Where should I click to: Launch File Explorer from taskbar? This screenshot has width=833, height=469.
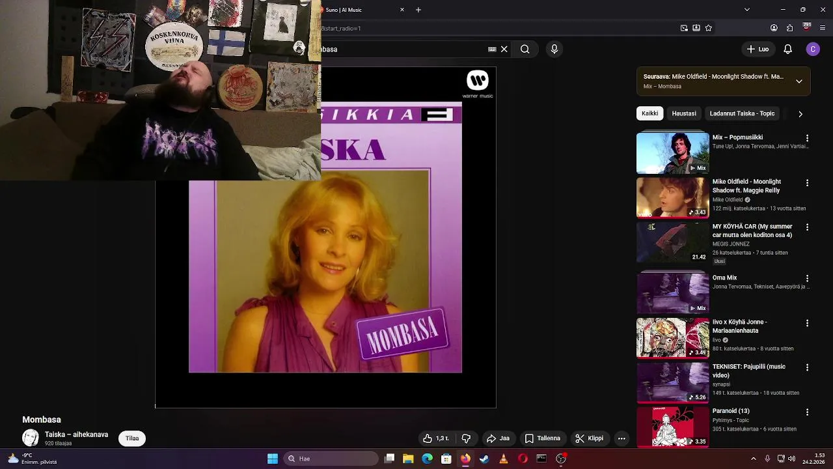408,459
